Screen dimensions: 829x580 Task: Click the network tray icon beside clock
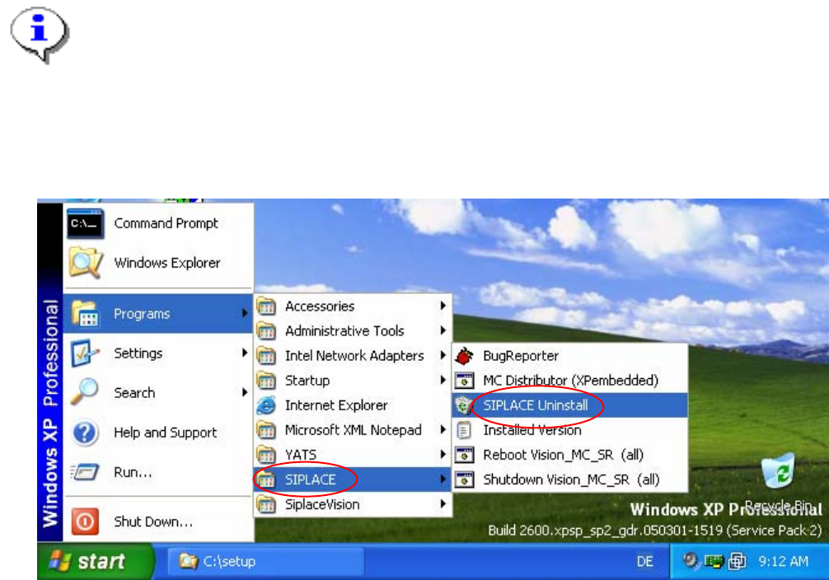pos(737,561)
